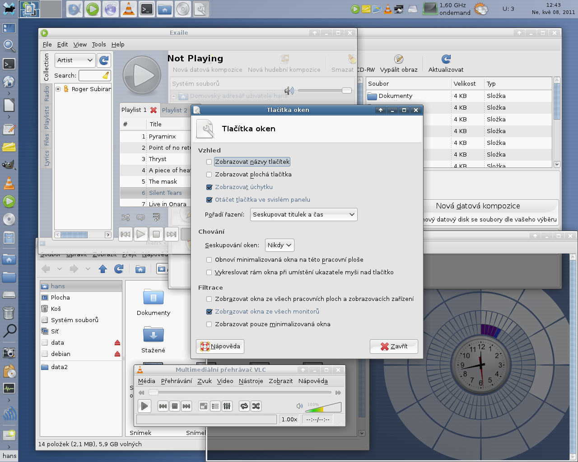The image size is (578, 462).
Task: Open VLC Nástroje menu
Action: [251, 381]
